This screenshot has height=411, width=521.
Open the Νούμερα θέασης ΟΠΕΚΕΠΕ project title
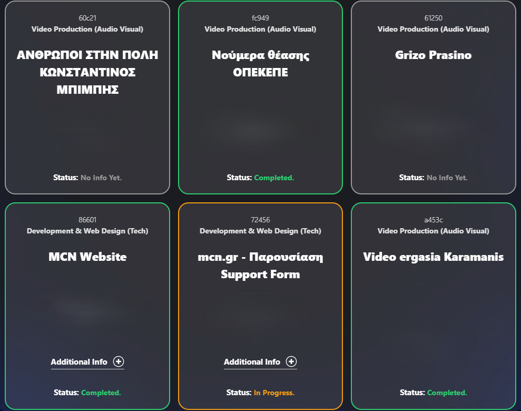(260, 63)
